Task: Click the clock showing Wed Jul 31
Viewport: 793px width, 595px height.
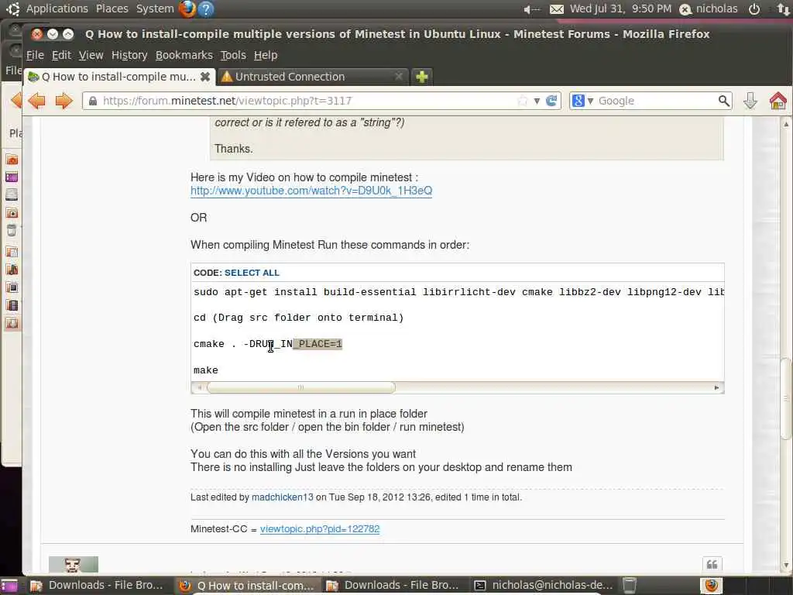Action: pos(620,9)
